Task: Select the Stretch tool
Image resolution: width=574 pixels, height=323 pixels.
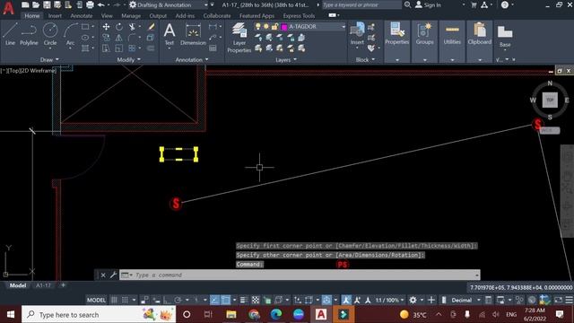Action: (x=106, y=48)
